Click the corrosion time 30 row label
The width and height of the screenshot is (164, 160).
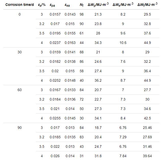point(20,52)
